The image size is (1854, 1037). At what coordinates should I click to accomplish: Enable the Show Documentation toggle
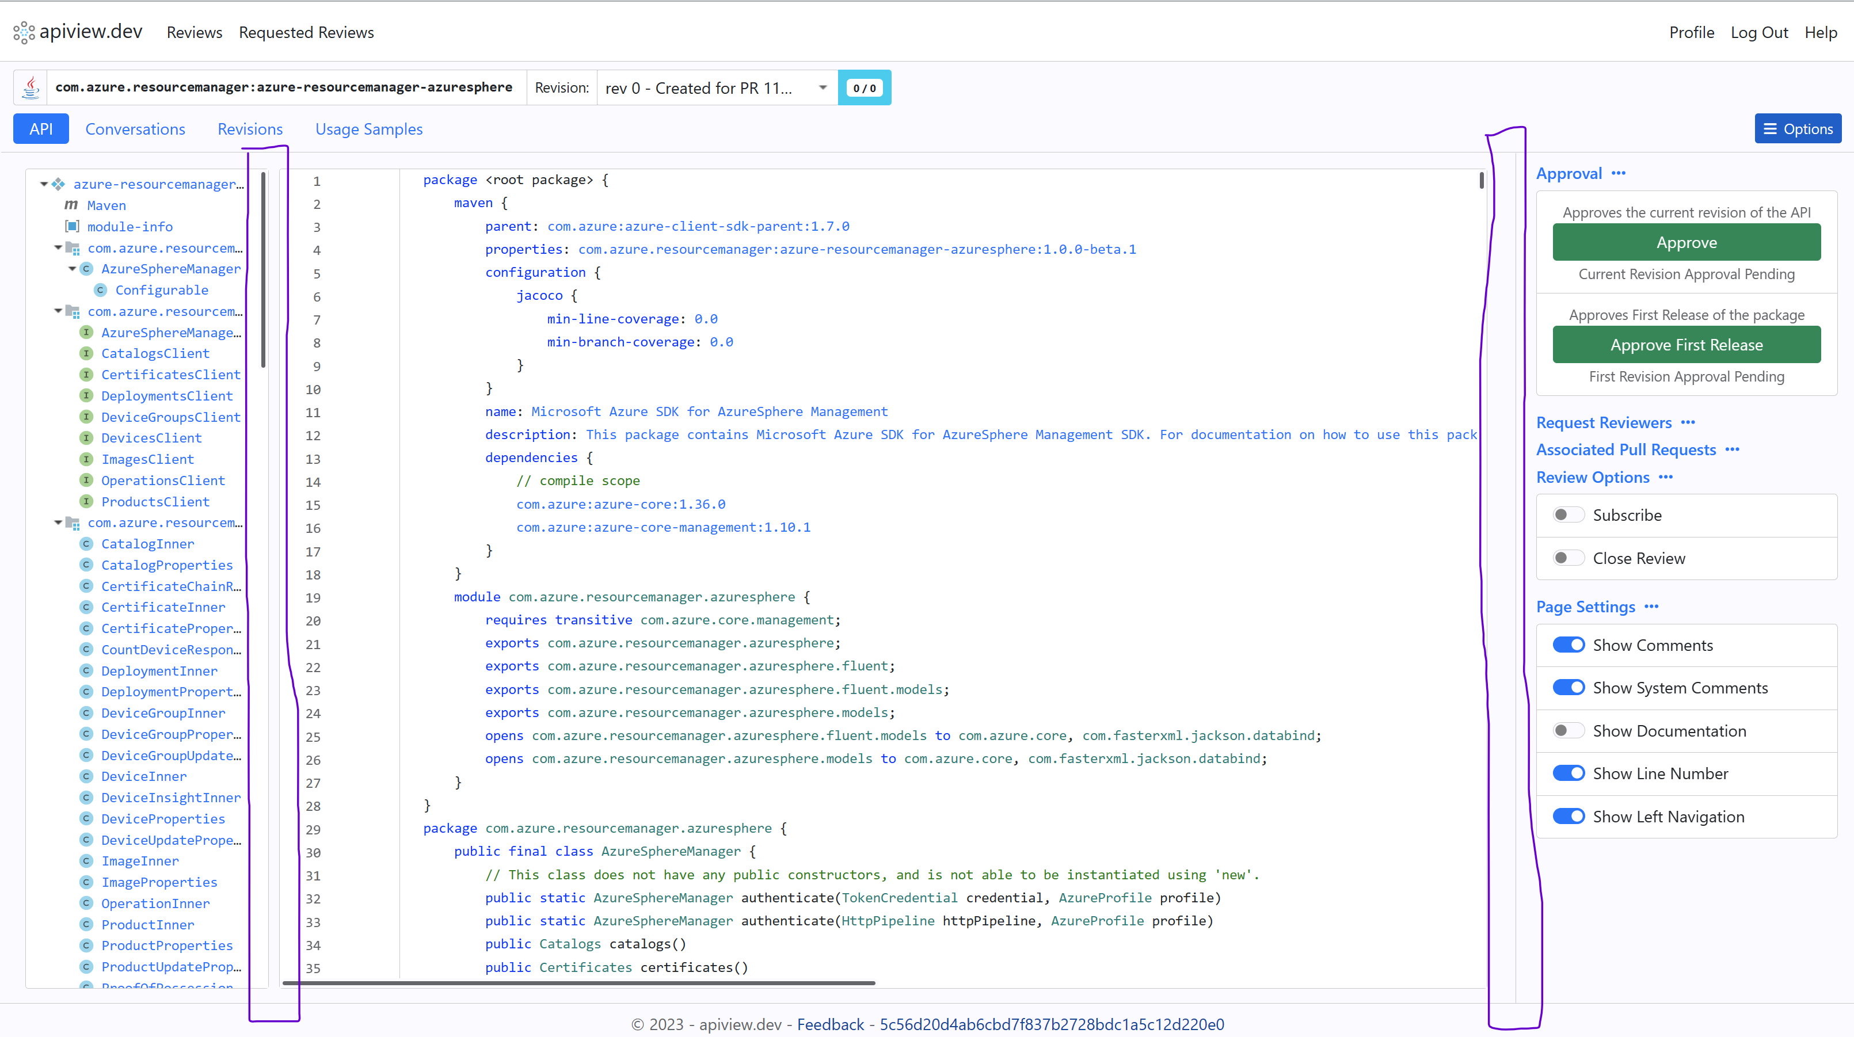[1569, 730]
